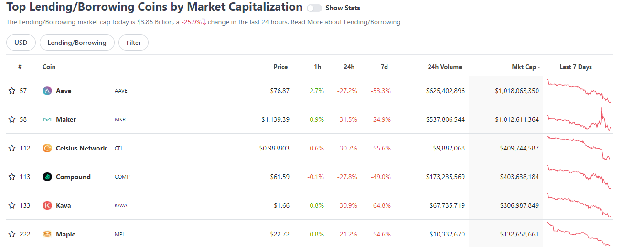
Task: Open the Celsius Network coin page
Action: (81, 148)
